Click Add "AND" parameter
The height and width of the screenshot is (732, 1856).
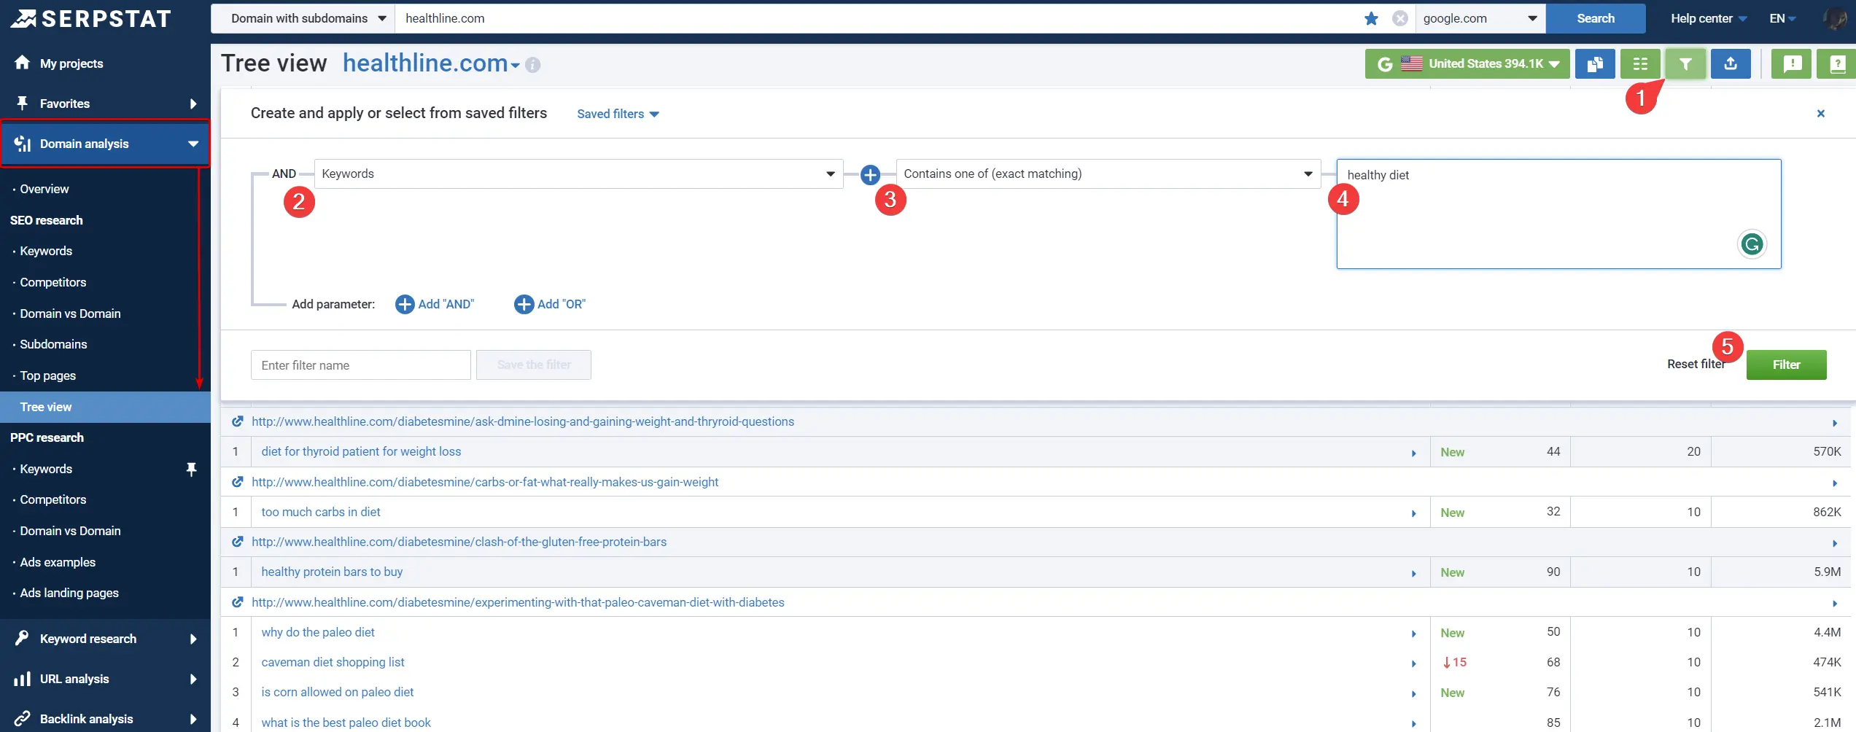[x=435, y=304]
